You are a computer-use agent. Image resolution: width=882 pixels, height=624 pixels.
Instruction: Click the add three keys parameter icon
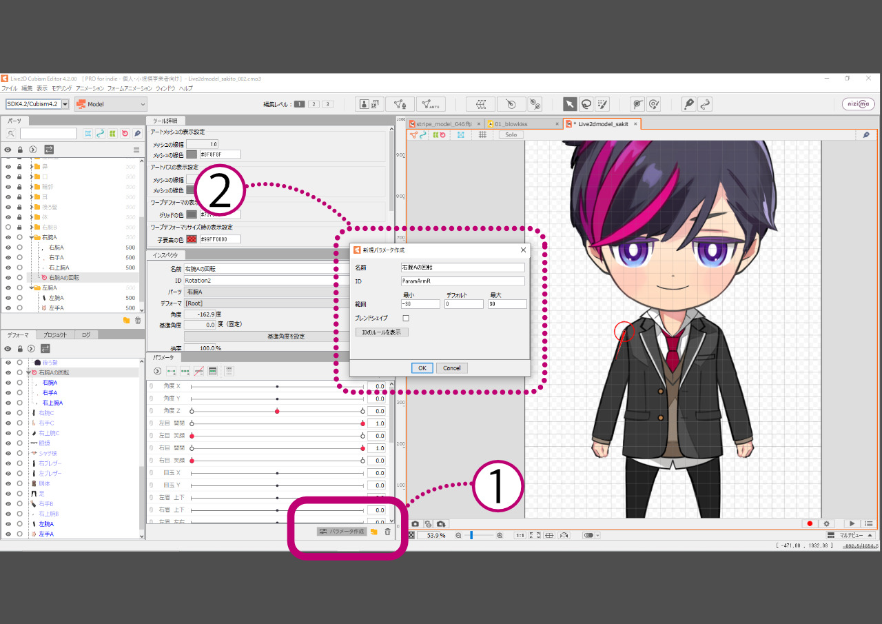click(x=185, y=371)
